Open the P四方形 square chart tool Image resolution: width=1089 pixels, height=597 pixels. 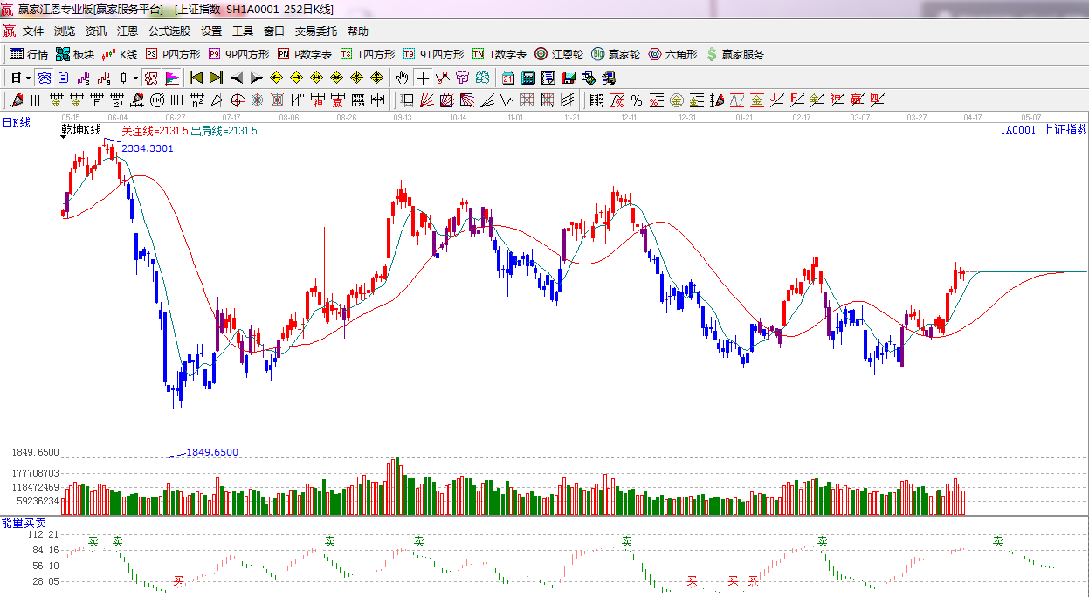(173, 54)
